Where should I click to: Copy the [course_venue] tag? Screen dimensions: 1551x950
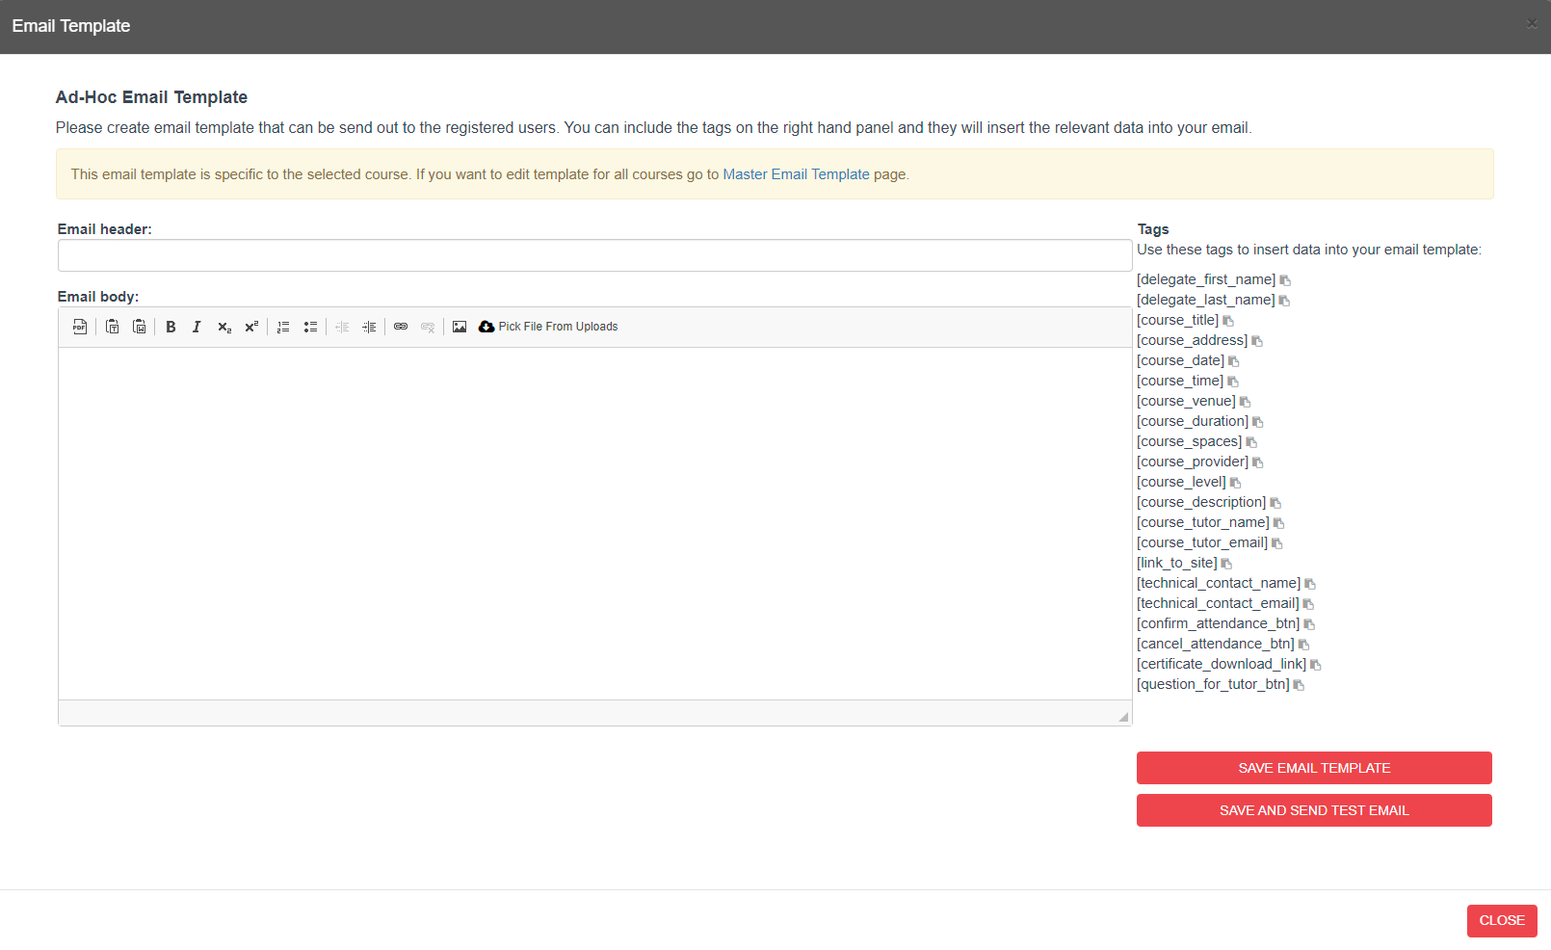coord(1246,402)
